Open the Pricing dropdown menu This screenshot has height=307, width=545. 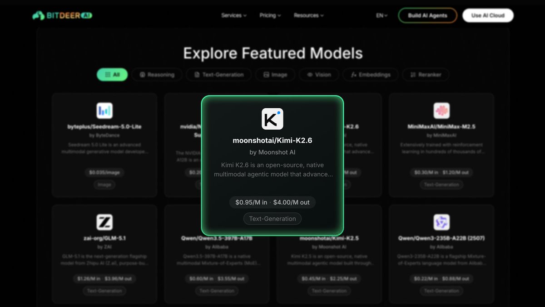click(270, 15)
